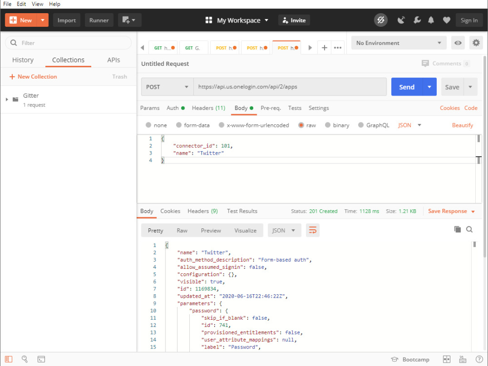Select binary body type
The image size is (488, 366).
pos(337,125)
